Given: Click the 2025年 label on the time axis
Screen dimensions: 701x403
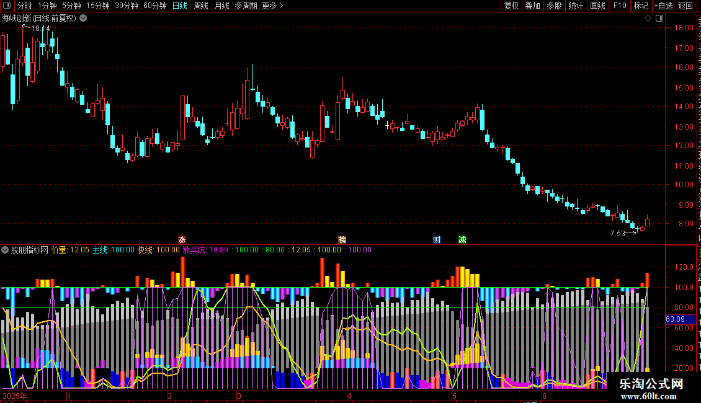Looking at the screenshot, I should point(14,396).
